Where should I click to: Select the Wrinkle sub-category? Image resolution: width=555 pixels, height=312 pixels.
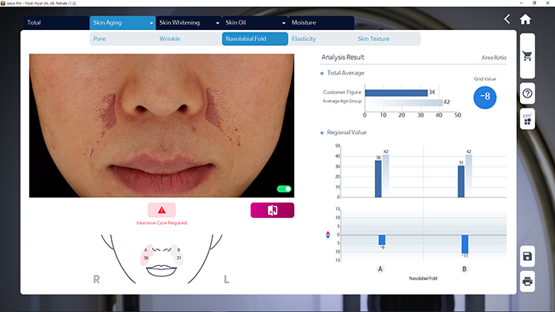(170, 39)
